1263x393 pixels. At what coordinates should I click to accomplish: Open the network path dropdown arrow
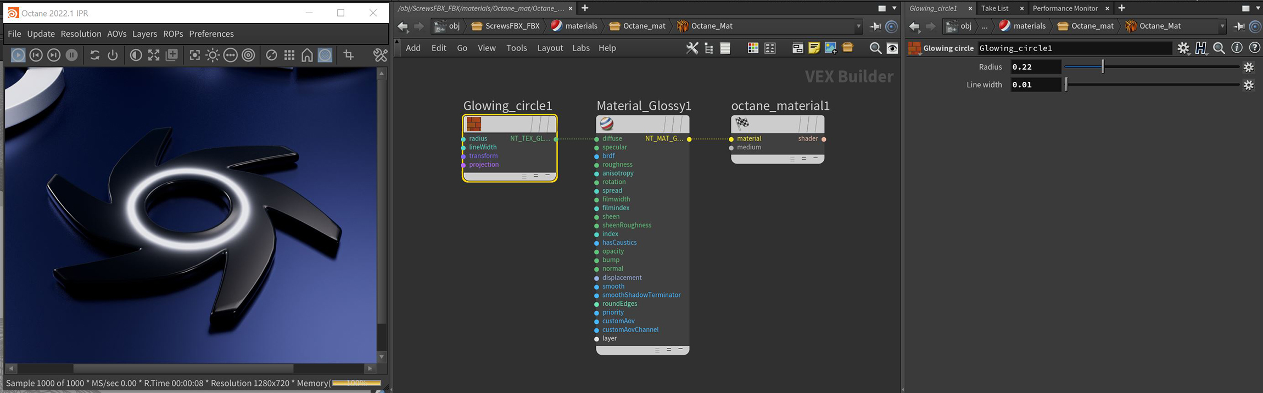(858, 26)
